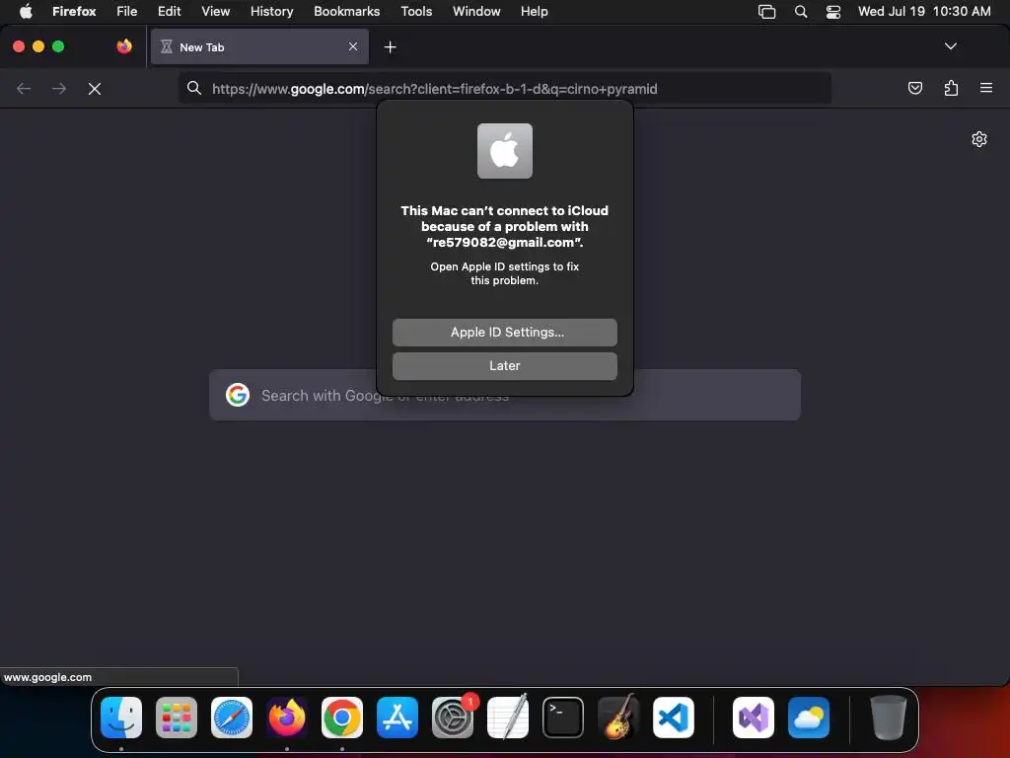
Task: Launch Safari from the Dock
Action: [x=232, y=718]
